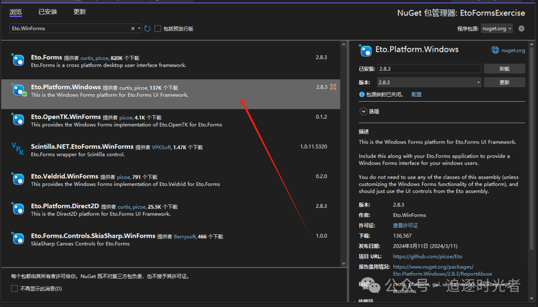Click the 卸载 button
This screenshot has width=538, height=307.
coord(504,69)
